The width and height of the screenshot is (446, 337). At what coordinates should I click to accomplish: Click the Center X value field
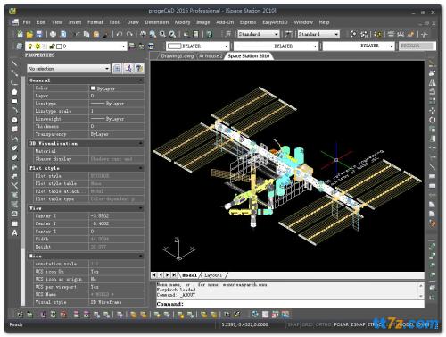click(x=116, y=216)
